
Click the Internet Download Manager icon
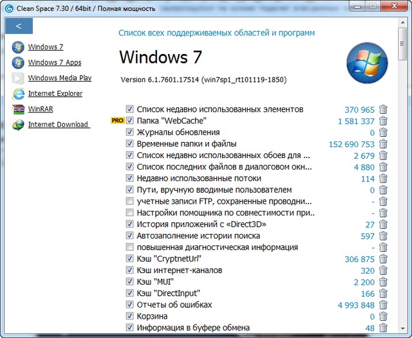click(x=18, y=125)
